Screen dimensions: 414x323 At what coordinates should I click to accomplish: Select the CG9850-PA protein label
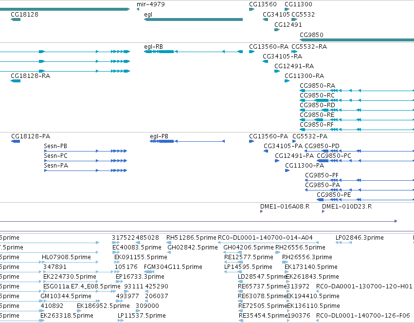tap(323, 185)
